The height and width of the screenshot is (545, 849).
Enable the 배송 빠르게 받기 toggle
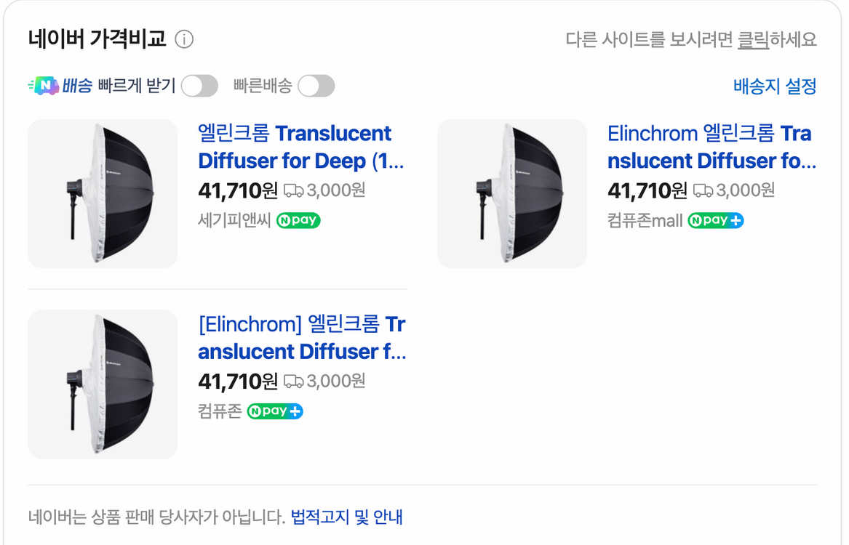[199, 86]
